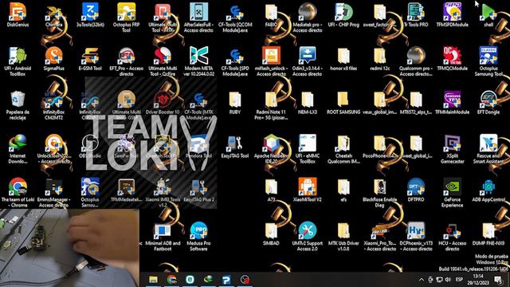510x287 pixels.
Task: Open miflash_unlock shortcut icon
Action: [x=271, y=56]
